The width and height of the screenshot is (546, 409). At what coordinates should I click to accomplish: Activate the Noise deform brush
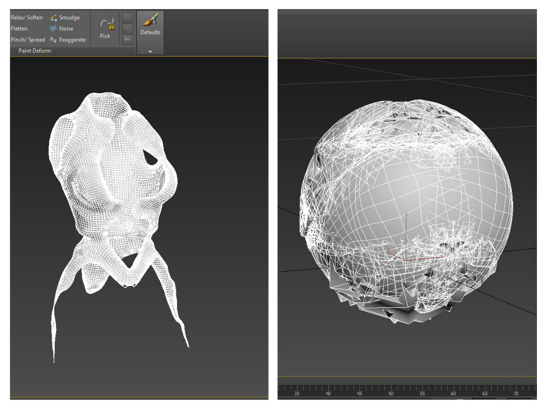pyautogui.click(x=62, y=29)
